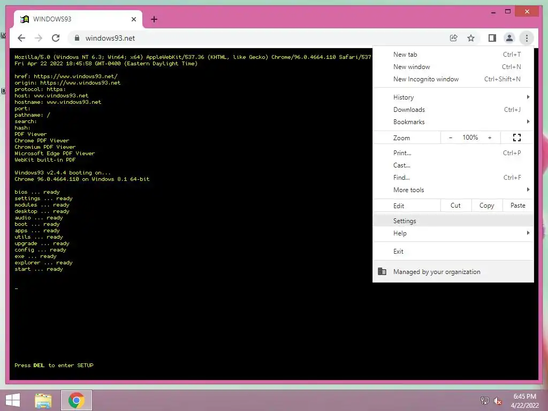Select Print... menu item
This screenshot has height=411, width=548.
point(453,153)
